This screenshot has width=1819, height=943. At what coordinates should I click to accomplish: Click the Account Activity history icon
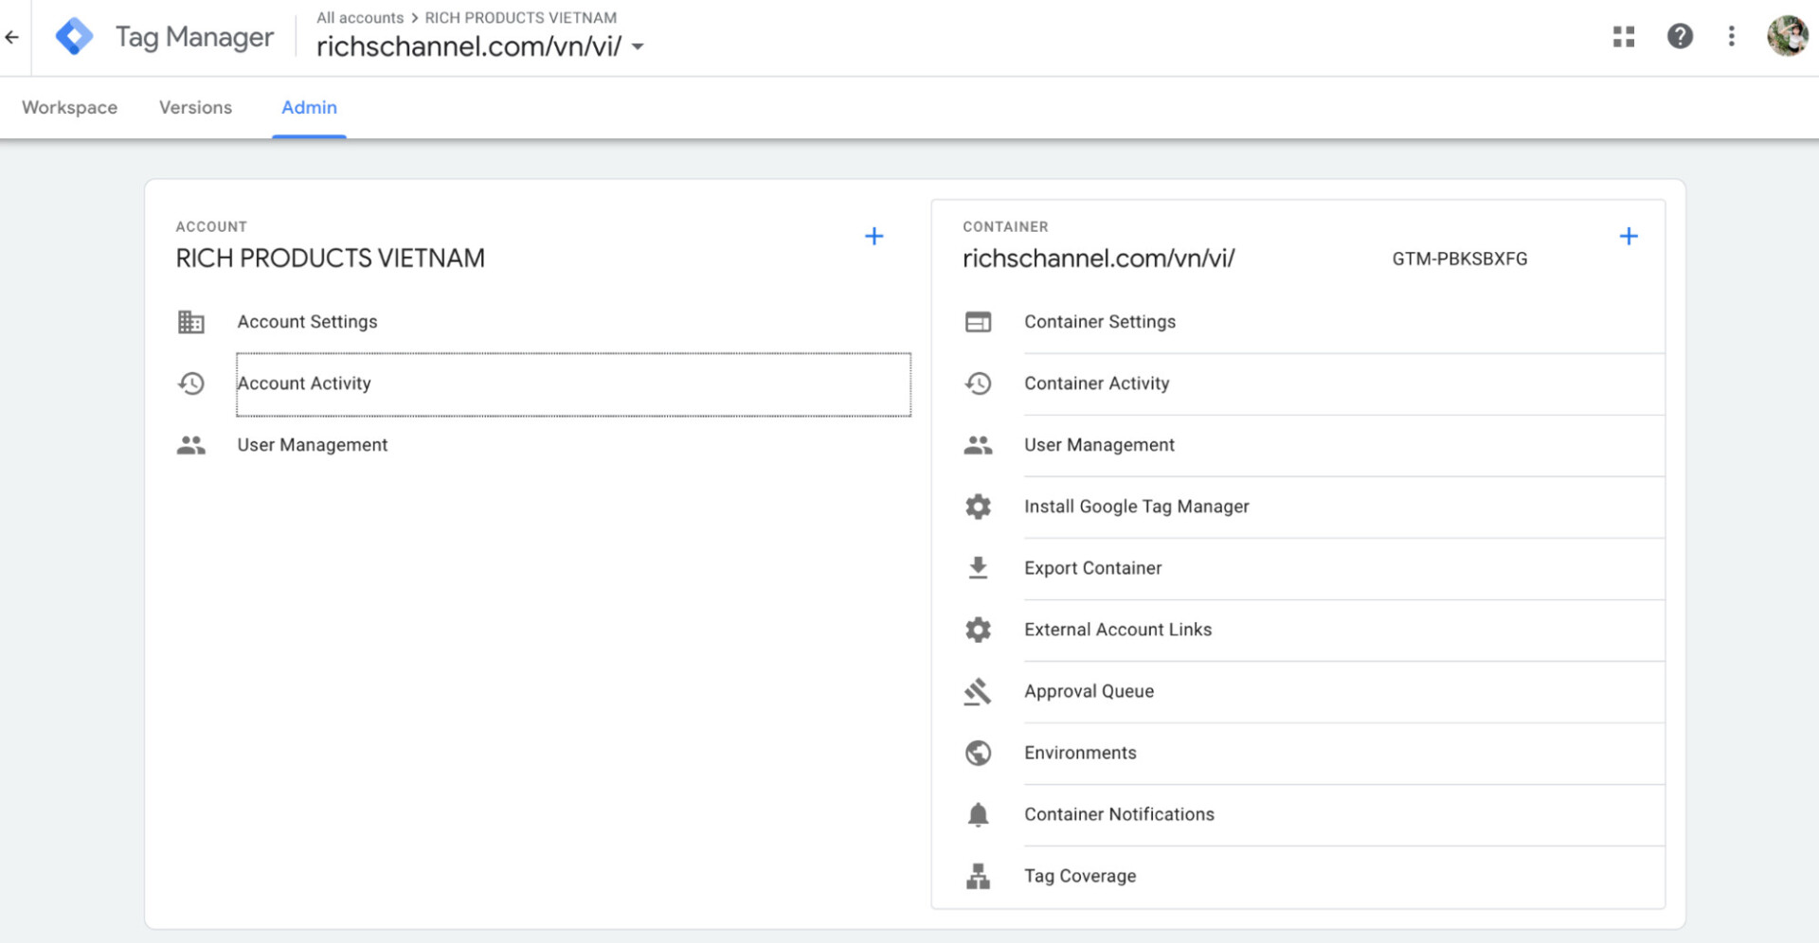coord(191,383)
